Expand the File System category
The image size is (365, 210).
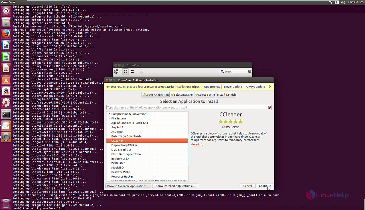(109, 118)
